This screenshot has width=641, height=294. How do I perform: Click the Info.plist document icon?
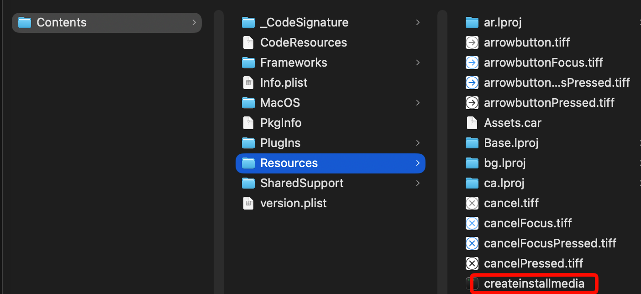[248, 83]
